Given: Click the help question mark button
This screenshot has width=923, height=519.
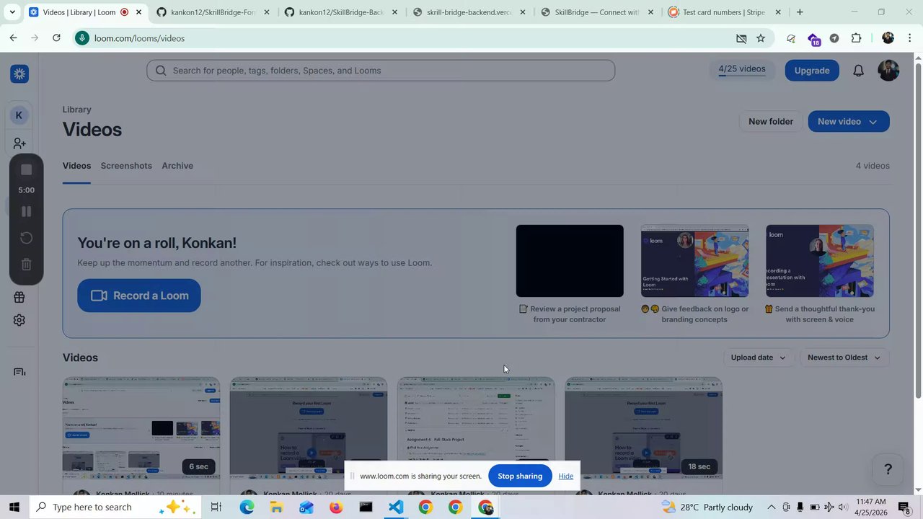Looking at the screenshot, I should pos(888,469).
